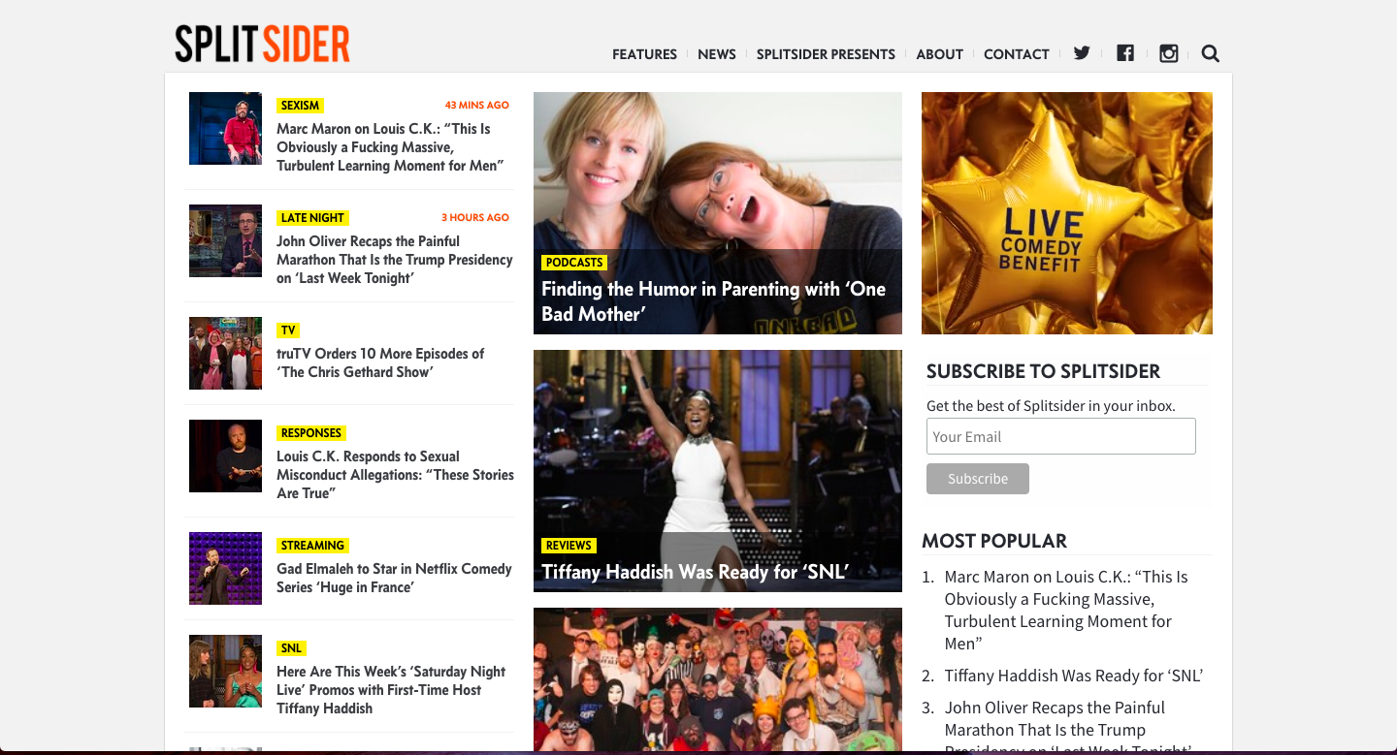The height and width of the screenshot is (755, 1397).
Task: Click the '43 MINS AGO' timestamp
Action: [477, 105]
